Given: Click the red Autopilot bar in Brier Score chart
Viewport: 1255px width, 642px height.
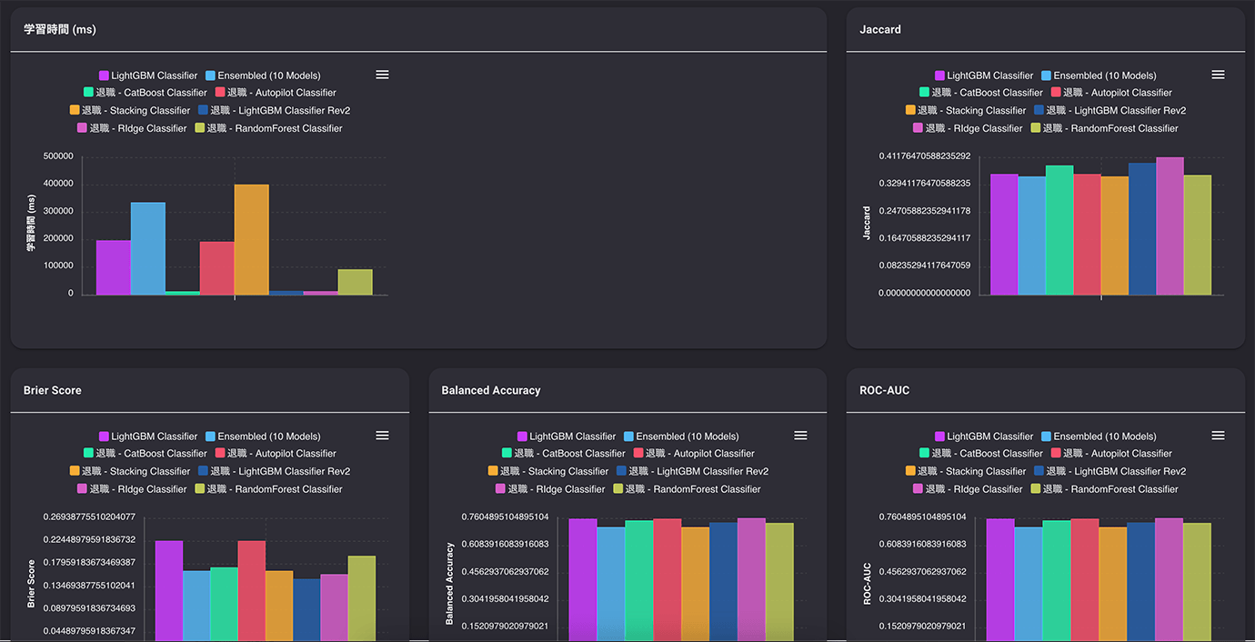Looking at the screenshot, I should click(252, 591).
